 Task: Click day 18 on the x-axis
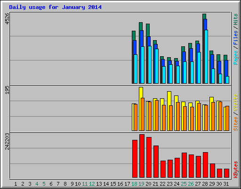click(x=134, y=184)
